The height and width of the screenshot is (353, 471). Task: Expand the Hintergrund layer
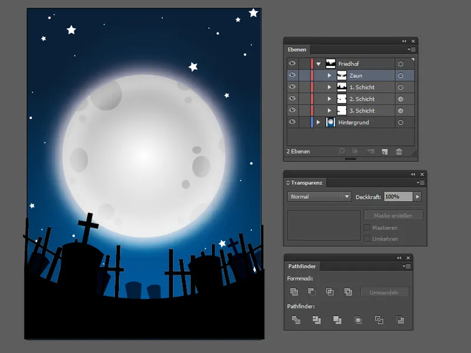318,122
